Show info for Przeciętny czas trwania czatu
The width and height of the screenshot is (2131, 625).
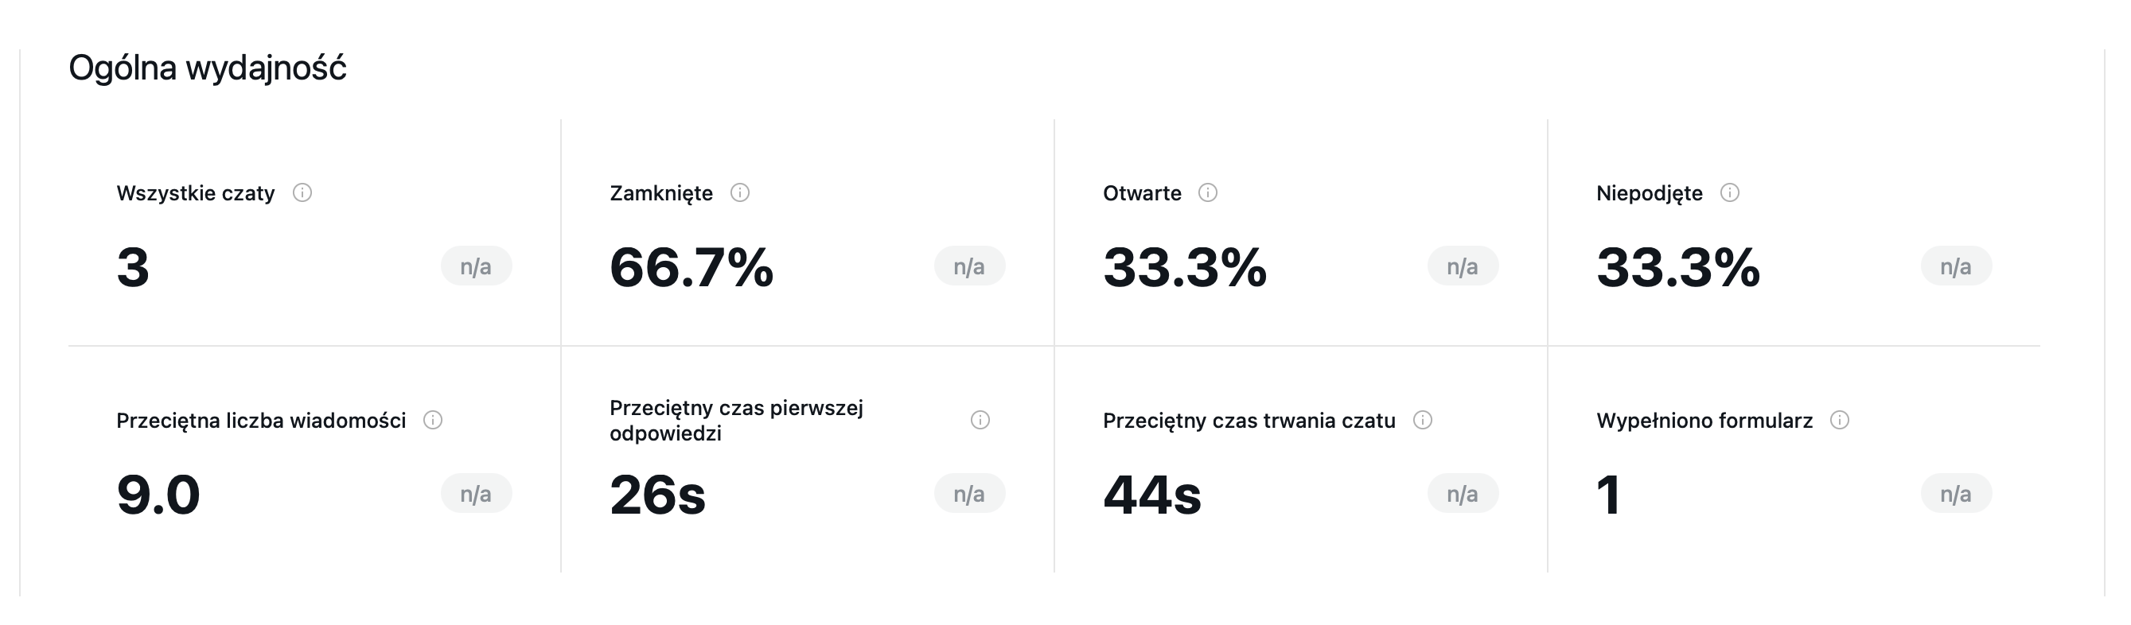tap(1423, 420)
